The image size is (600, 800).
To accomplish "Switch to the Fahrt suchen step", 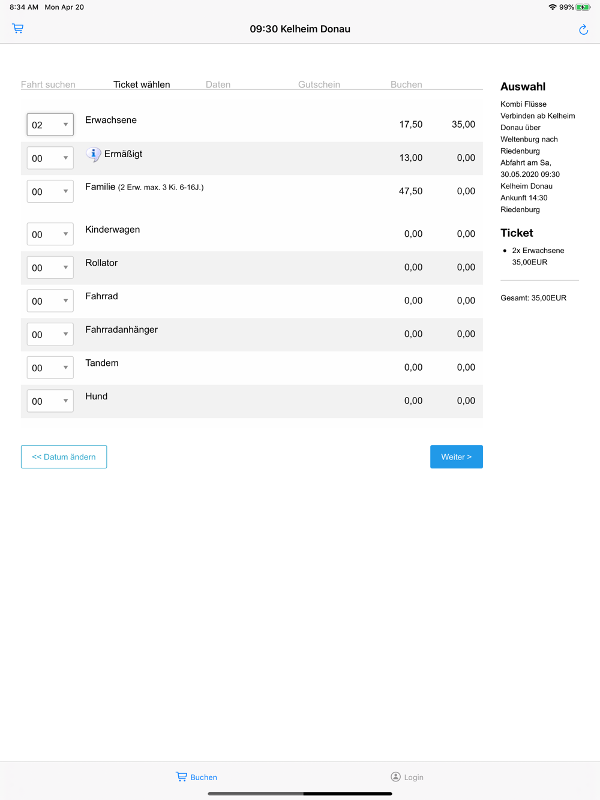I will point(48,85).
